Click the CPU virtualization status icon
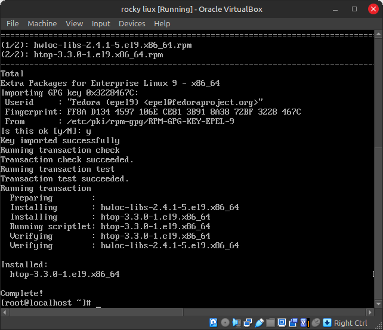 (304, 323)
